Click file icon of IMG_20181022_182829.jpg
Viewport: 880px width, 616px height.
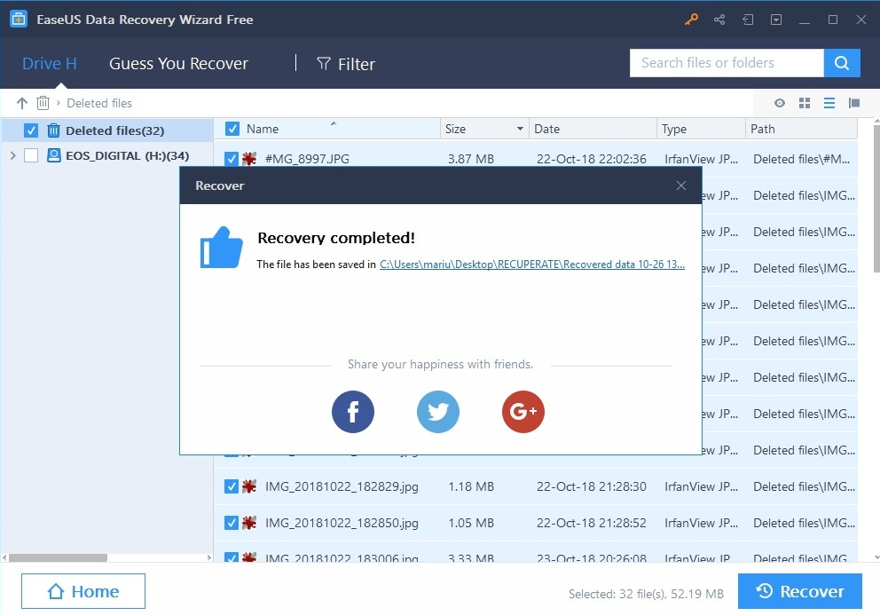[x=249, y=486]
